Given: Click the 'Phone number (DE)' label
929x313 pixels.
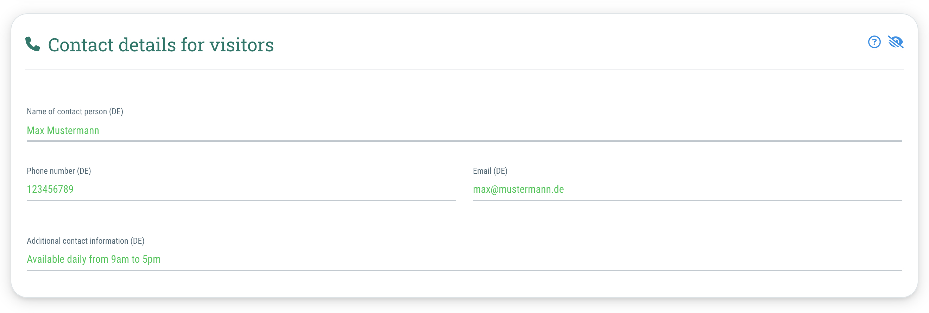Looking at the screenshot, I should pos(59,171).
